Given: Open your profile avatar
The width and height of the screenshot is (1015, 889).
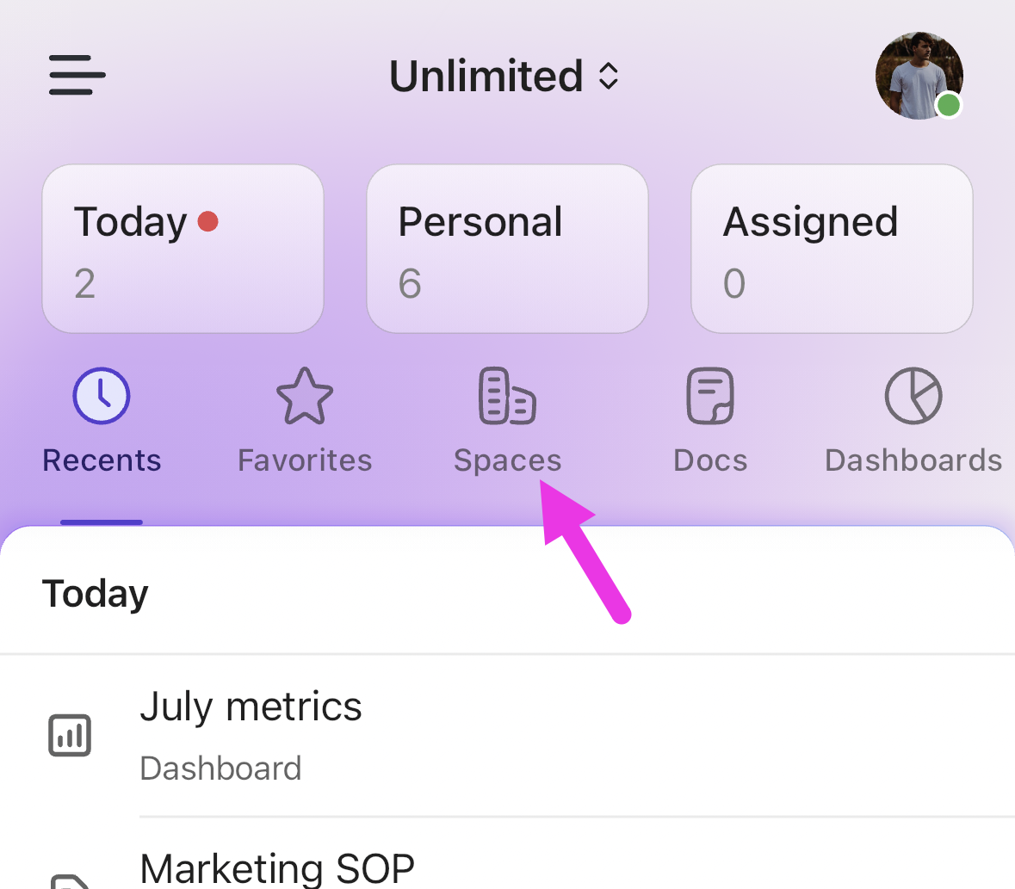Looking at the screenshot, I should tap(919, 75).
